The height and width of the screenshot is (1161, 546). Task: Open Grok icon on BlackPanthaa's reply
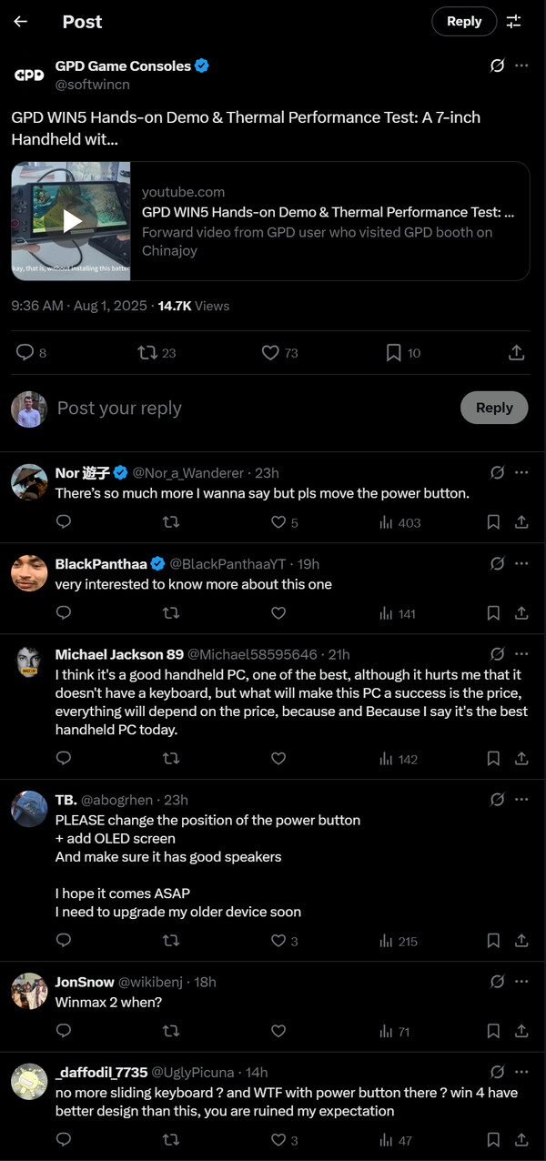497,563
